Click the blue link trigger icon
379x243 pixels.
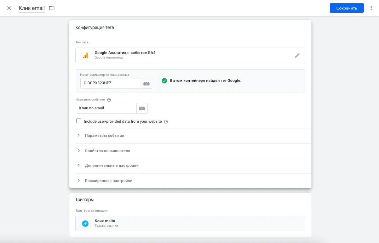[x=85, y=224]
